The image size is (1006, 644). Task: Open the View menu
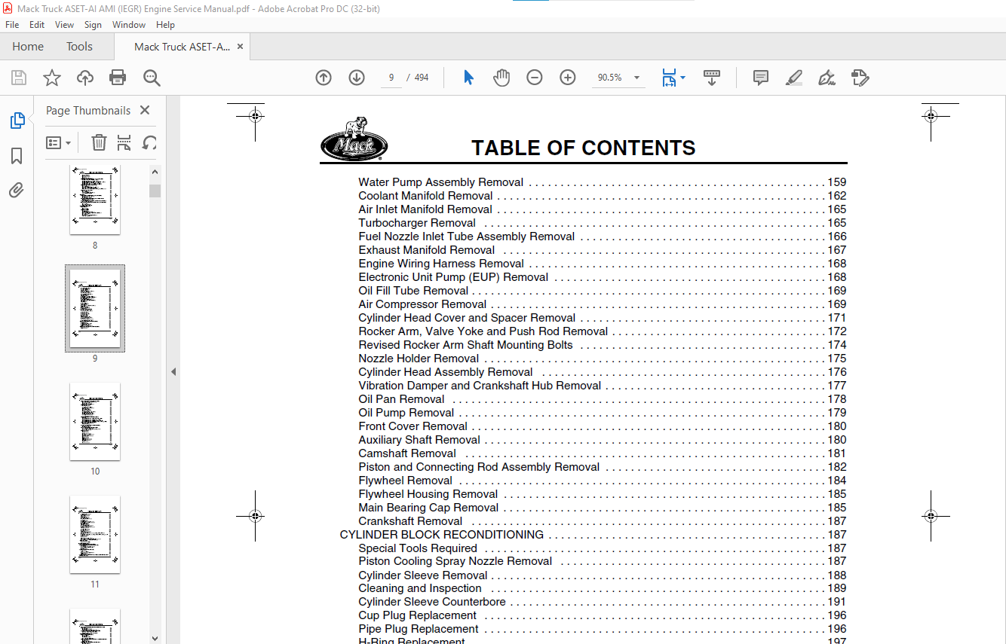(64, 25)
